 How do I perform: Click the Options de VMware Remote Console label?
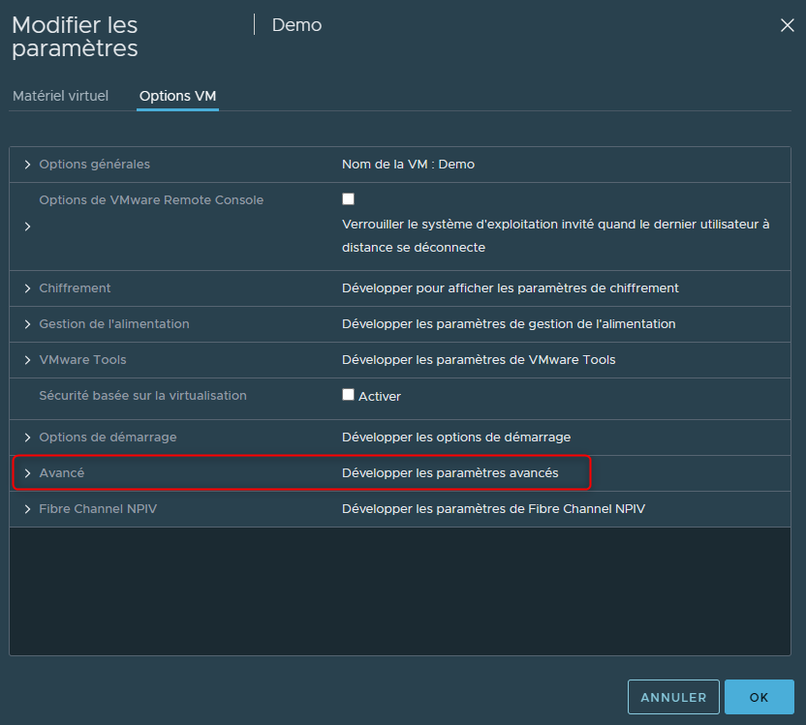[151, 200]
